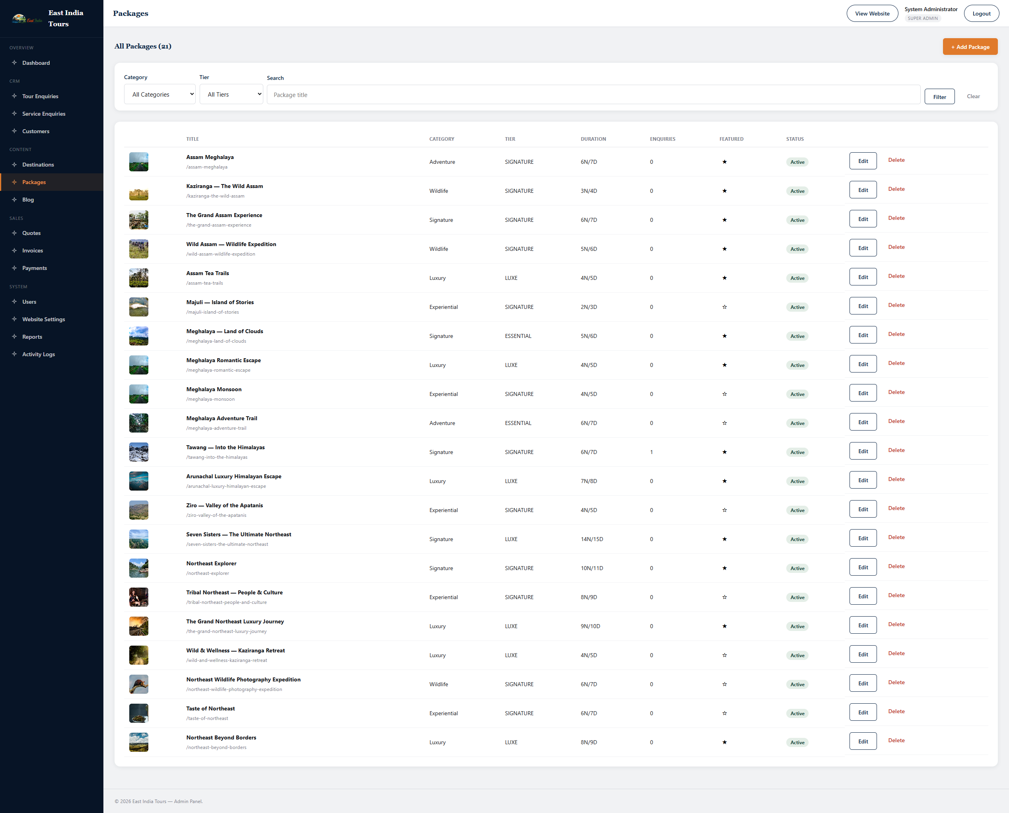Click the slug '/wild-assam-wildlife-expedition'

tap(221, 254)
